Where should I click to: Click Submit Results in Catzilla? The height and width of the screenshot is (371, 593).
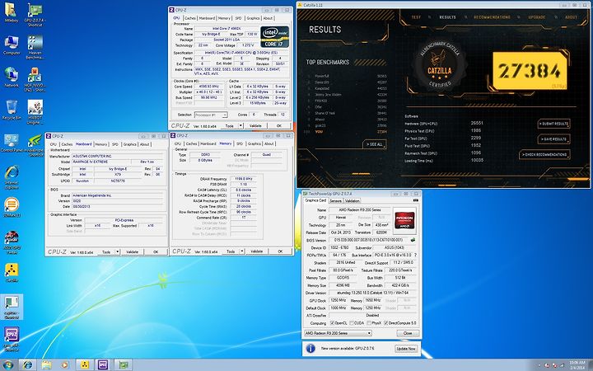tap(553, 124)
